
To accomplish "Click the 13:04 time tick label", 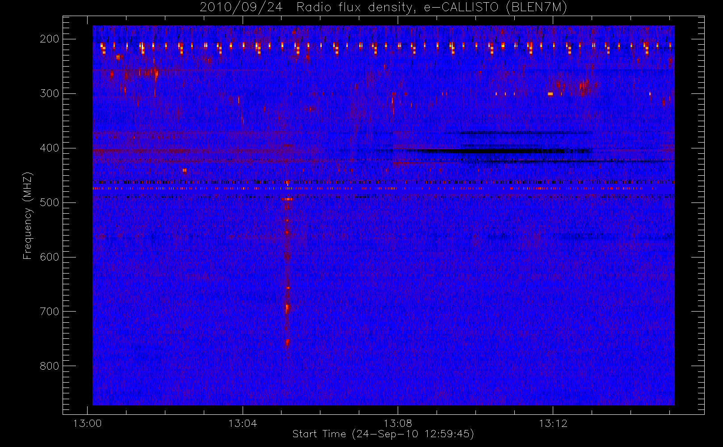I will pyautogui.click(x=243, y=423).
